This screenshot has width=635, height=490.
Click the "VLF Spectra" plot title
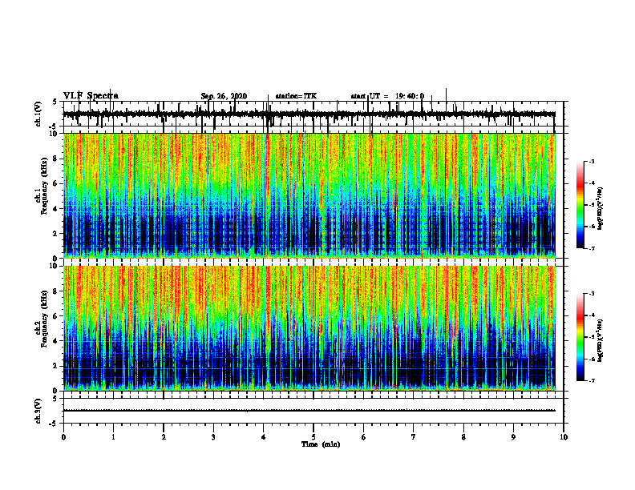(91, 96)
